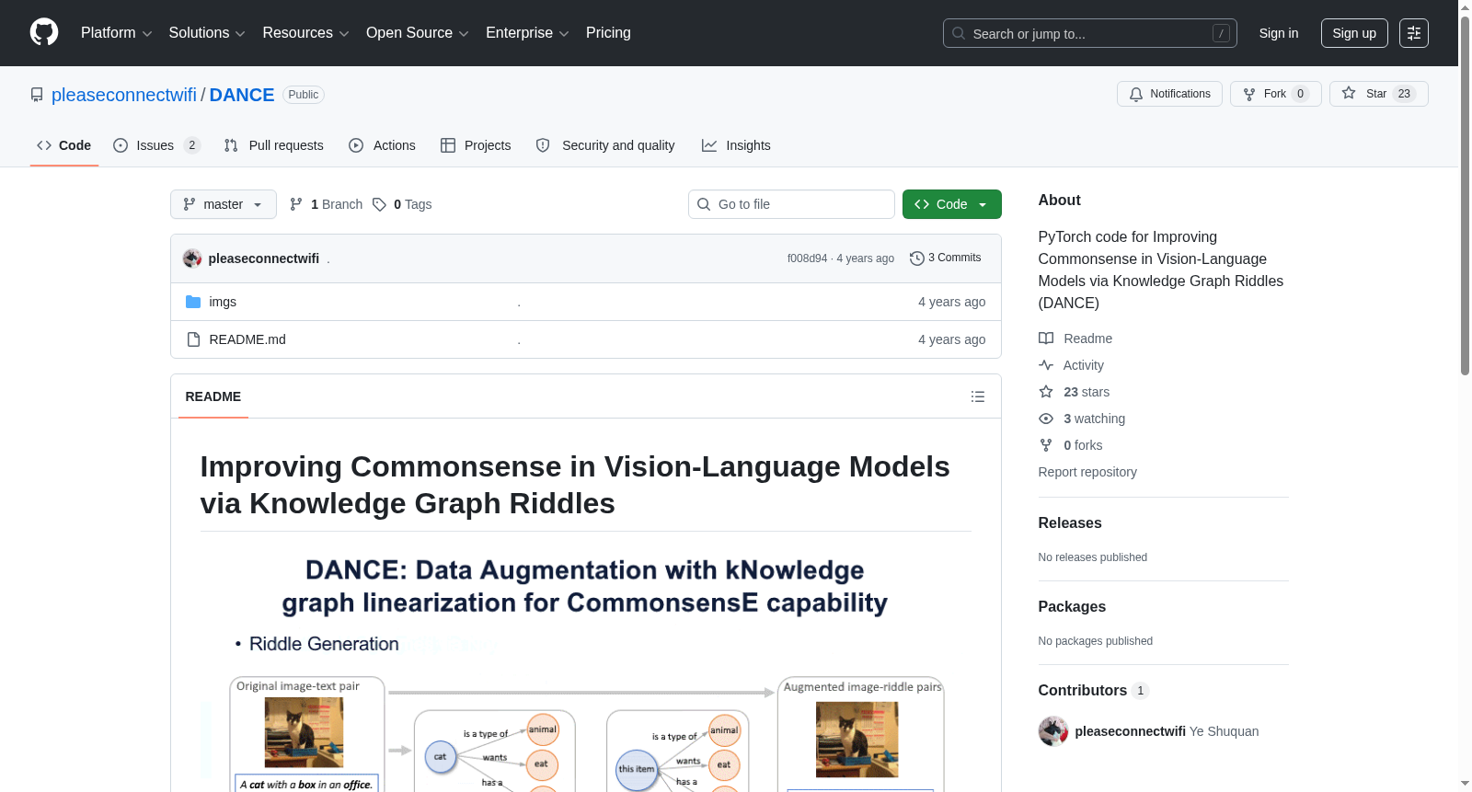Click Sign in
Viewport: 1472px width, 792px height.
click(x=1278, y=33)
